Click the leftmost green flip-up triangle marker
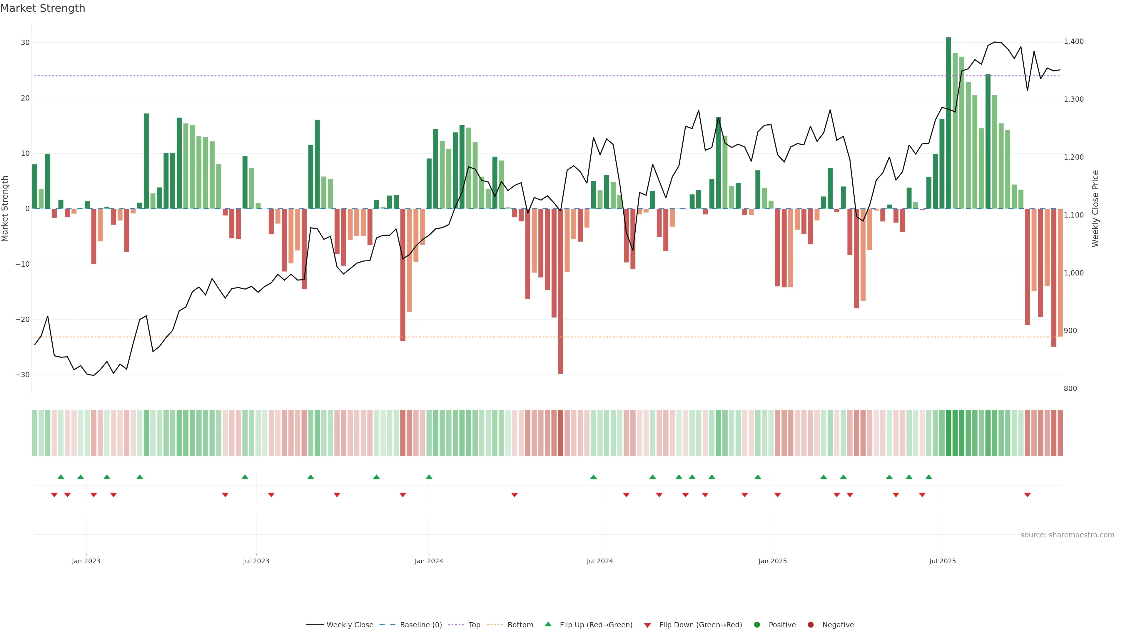The height and width of the screenshot is (635, 1129). [x=61, y=477]
